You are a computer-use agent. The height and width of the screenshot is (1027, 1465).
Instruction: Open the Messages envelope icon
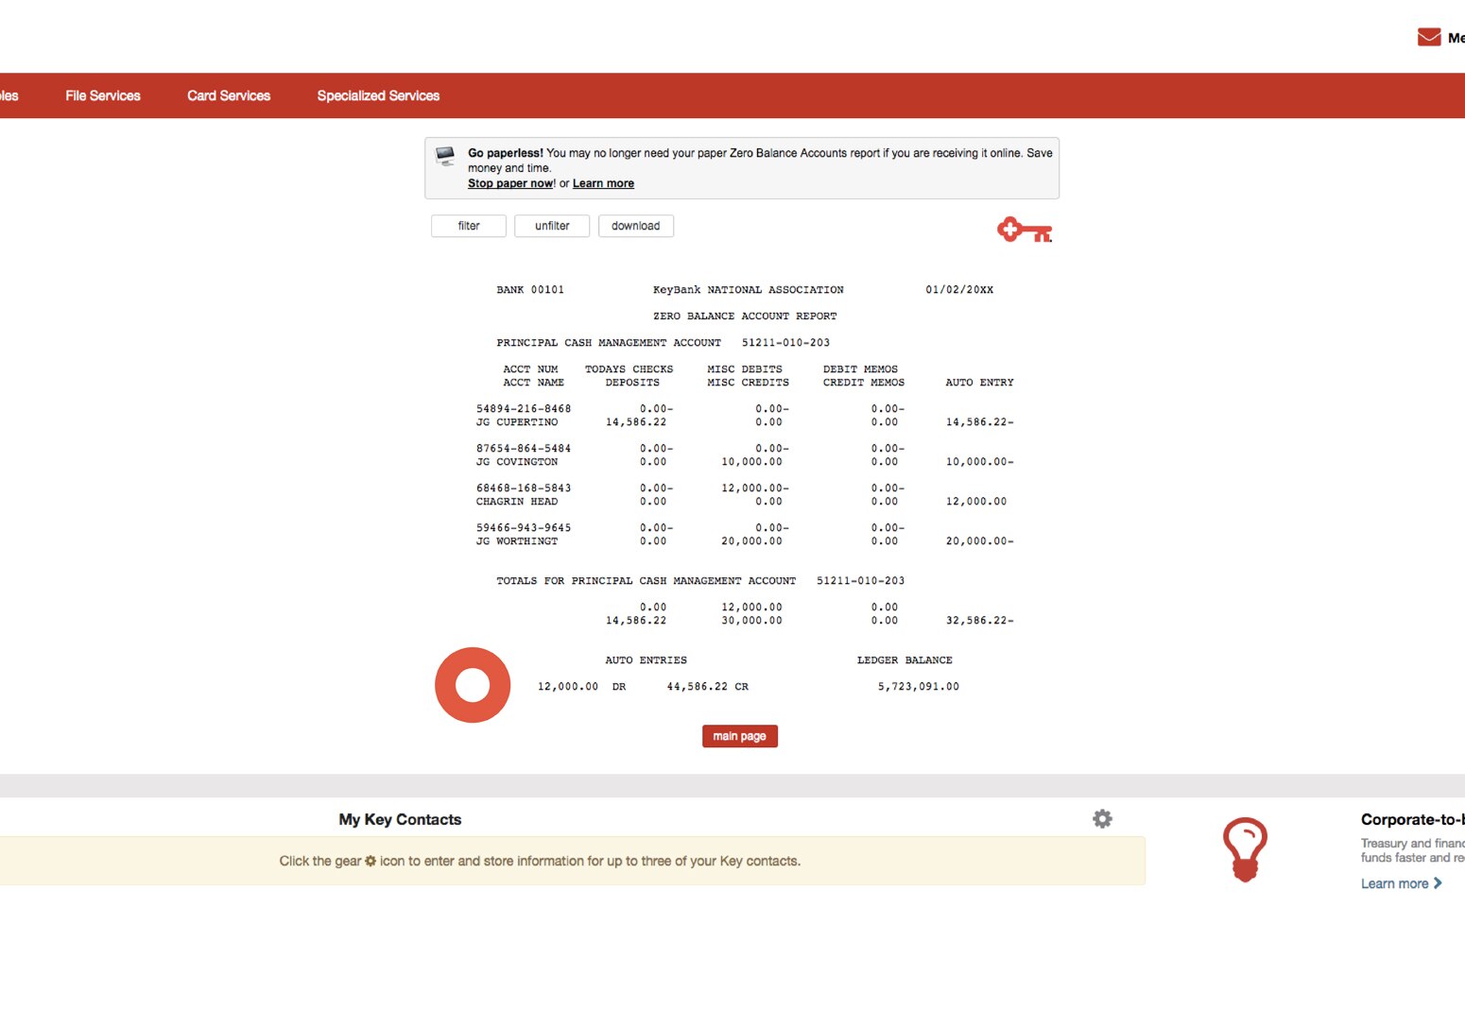click(x=1427, y=36)
